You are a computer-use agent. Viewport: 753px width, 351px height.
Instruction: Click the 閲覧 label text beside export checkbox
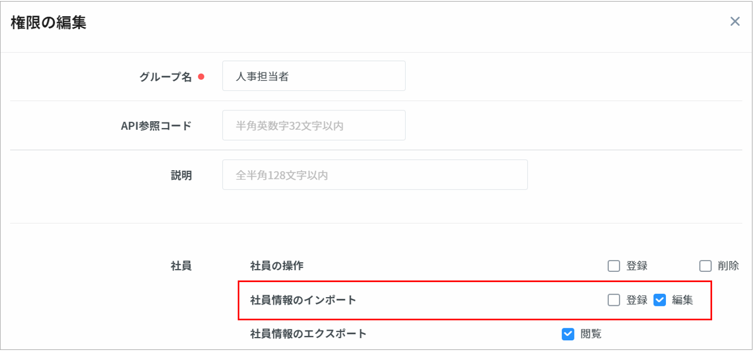coord(591,334)
